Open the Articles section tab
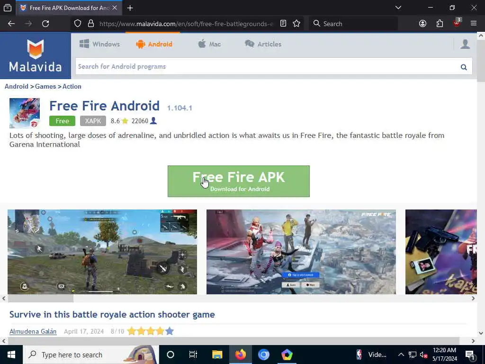The image size is (485, 364). 263,44
